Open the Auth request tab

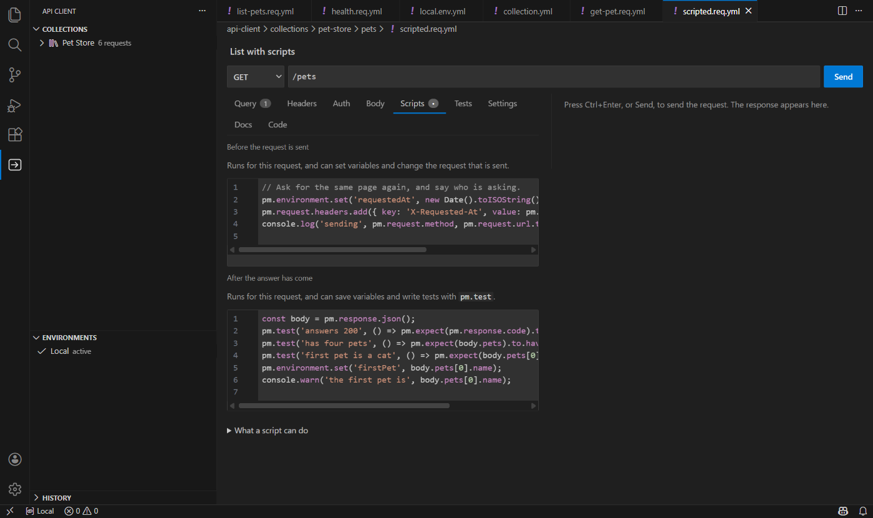341,104
